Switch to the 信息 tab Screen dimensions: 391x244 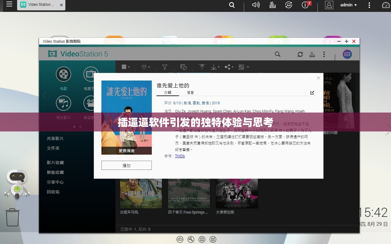click(190, 92)
